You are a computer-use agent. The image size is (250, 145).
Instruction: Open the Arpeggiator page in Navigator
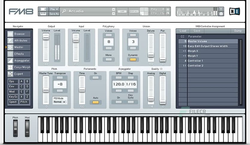point(19,61)
